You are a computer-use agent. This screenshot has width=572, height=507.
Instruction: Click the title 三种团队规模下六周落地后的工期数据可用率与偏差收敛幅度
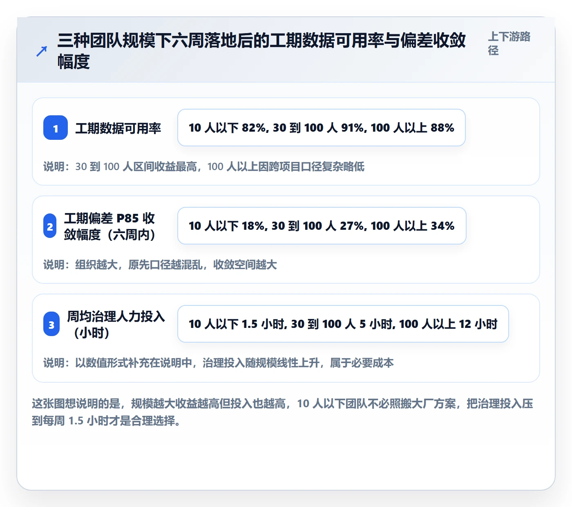(261, 51)
